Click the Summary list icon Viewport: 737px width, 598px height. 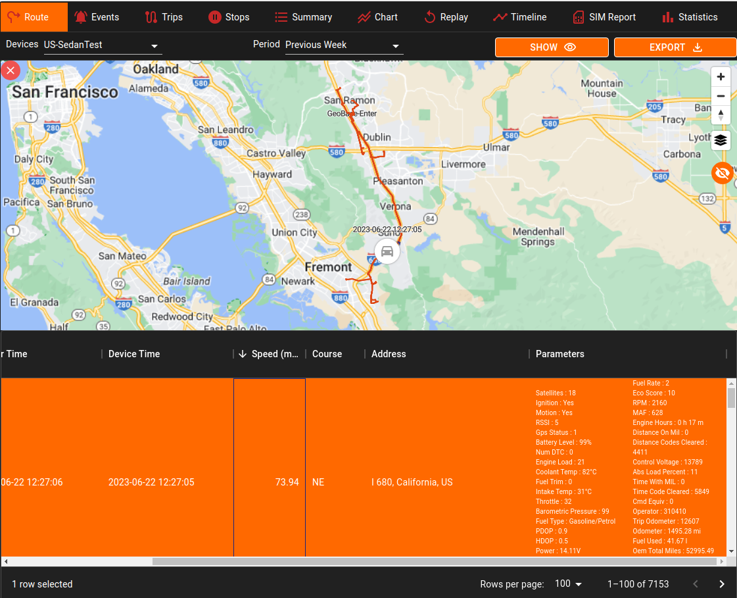coord(281,17)
